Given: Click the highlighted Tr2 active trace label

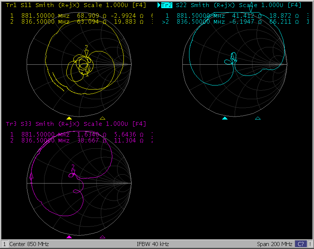Looking at the screenshot, I should [166, 5].
